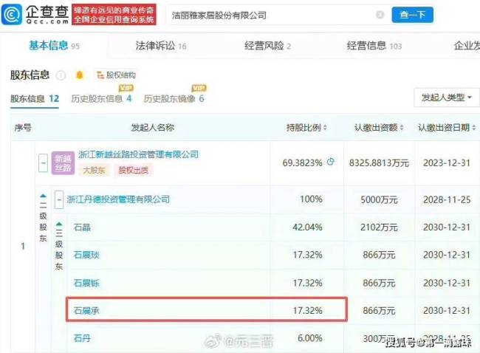Screen dimensions: 480x353
Task: Switch to the 法律诉讼 tab
Action: (161, 47)
